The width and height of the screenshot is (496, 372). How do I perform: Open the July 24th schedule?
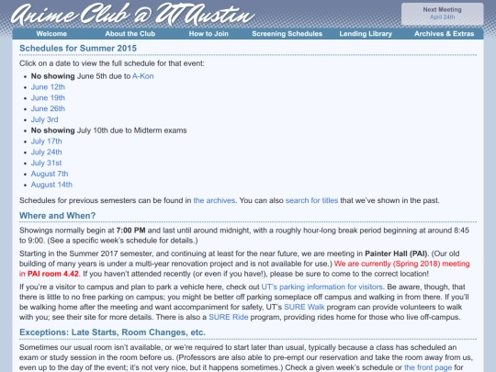47,152
